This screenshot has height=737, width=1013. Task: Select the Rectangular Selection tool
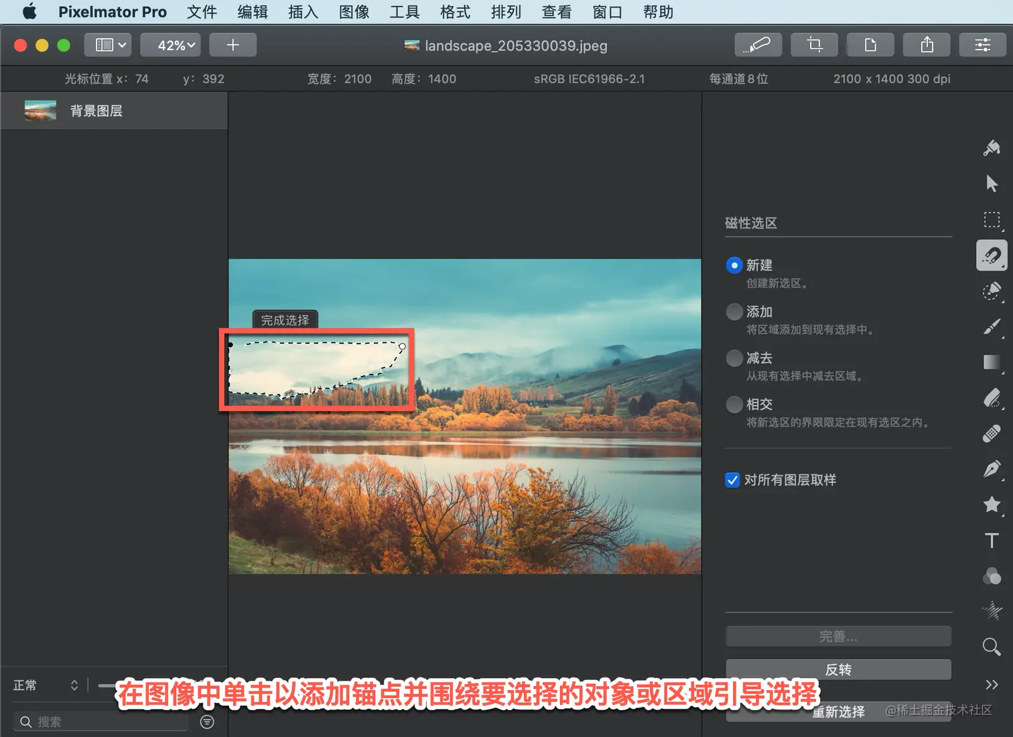992,220
